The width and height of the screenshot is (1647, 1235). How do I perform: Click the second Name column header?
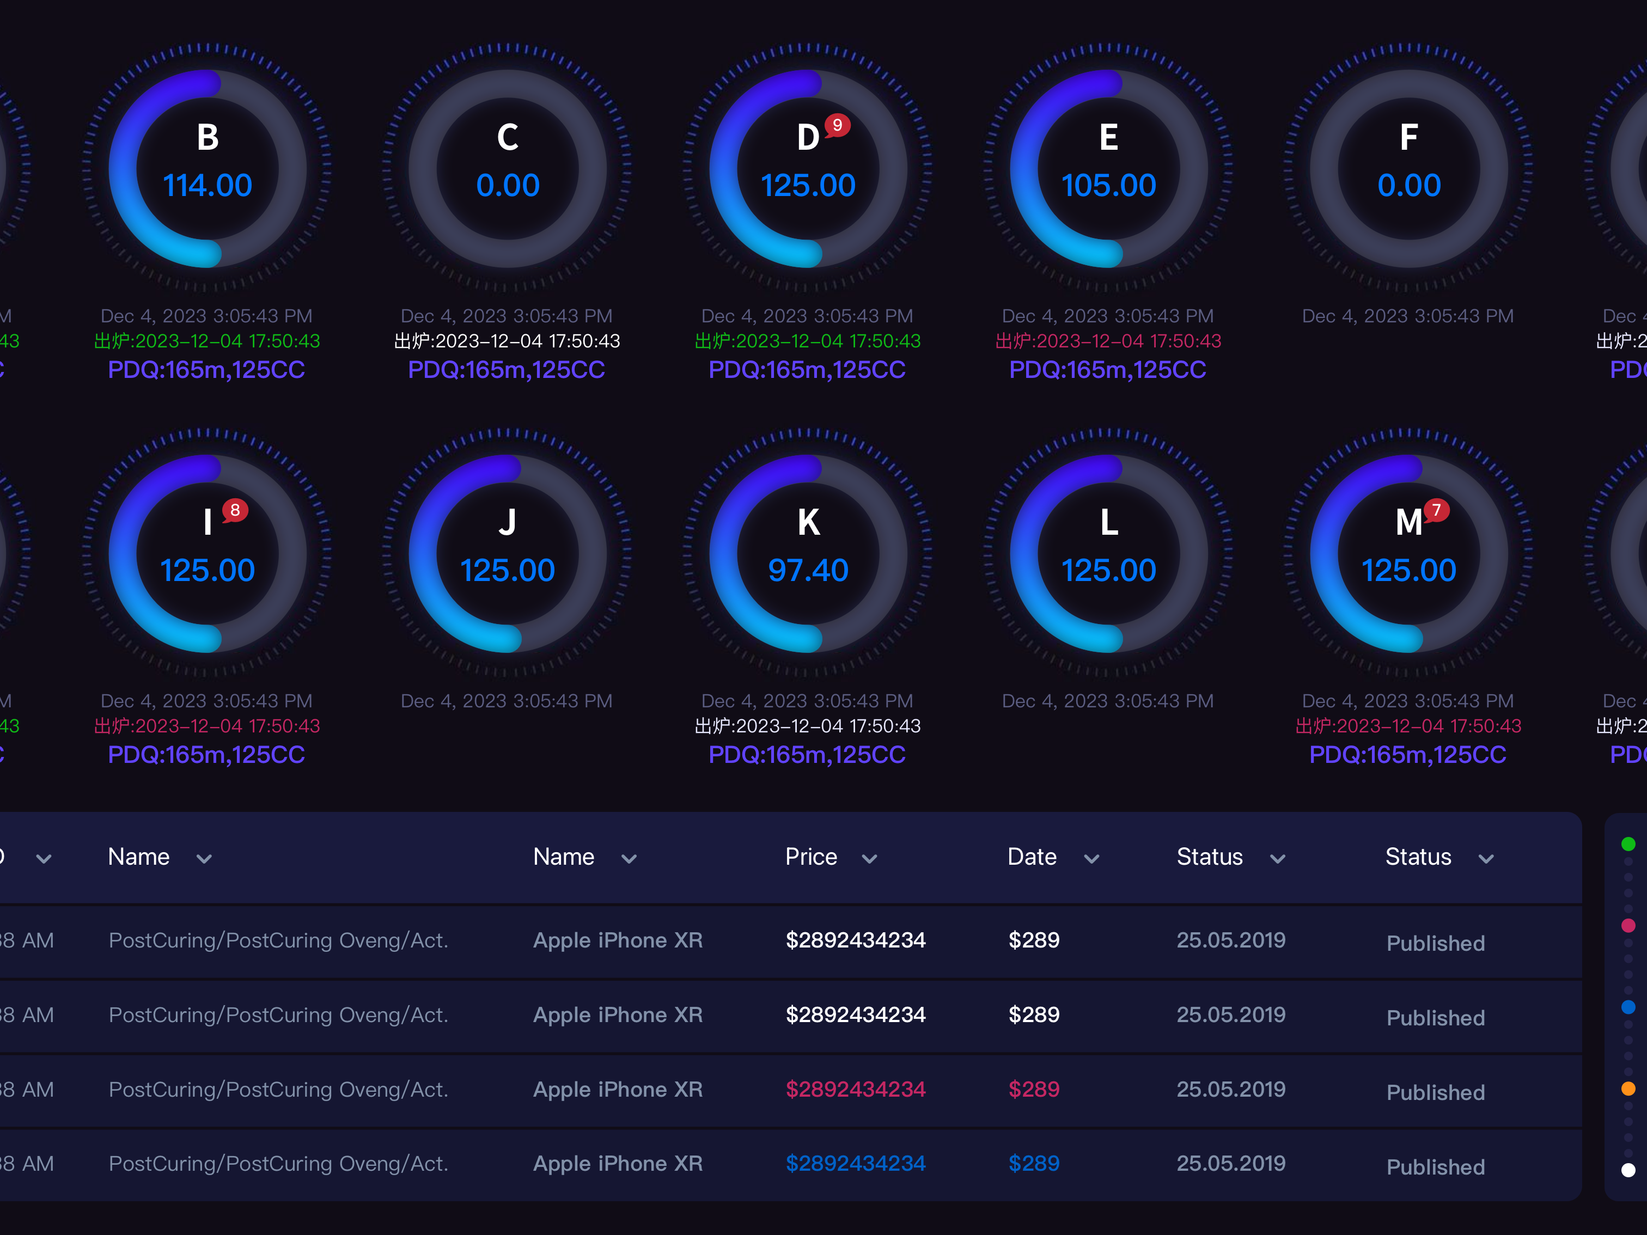click(564, 857)
